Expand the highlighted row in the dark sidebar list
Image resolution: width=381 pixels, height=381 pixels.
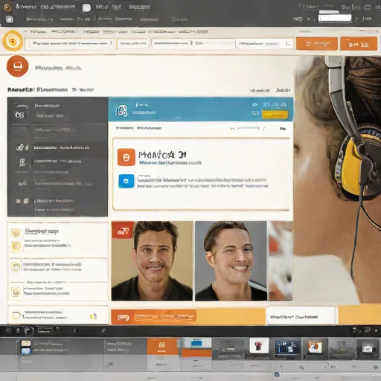click(57, 147)
